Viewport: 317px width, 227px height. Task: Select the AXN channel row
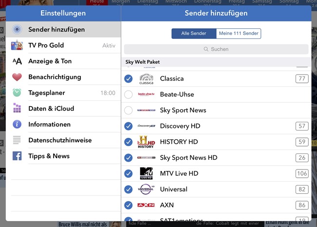tap(215, 205)
